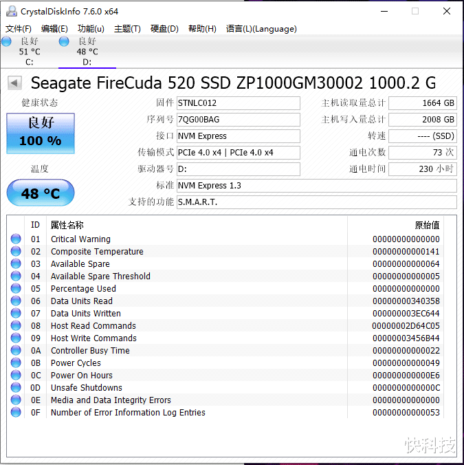Open the 文件(F) menu
The image size is (464, 465).
click(x=19, y=29)
